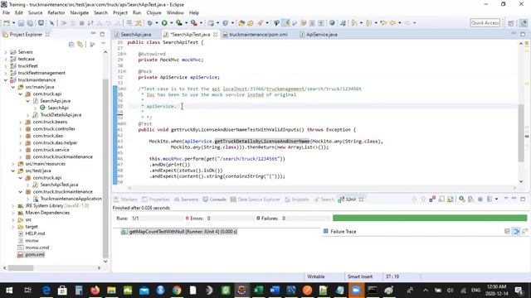531x298 pixels.
Task: Select pom.xml in Project Explorer
Action: pos(35,255)
